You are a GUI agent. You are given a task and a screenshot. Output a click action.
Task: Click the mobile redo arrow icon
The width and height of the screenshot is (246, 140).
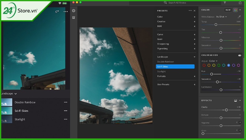[x=57, y=11]
